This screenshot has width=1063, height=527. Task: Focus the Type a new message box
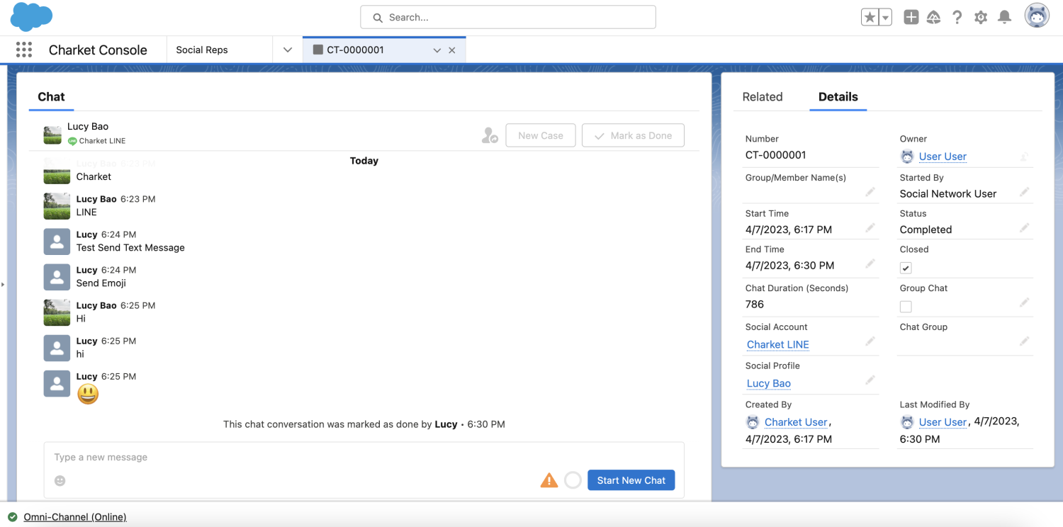pos(364,457)
